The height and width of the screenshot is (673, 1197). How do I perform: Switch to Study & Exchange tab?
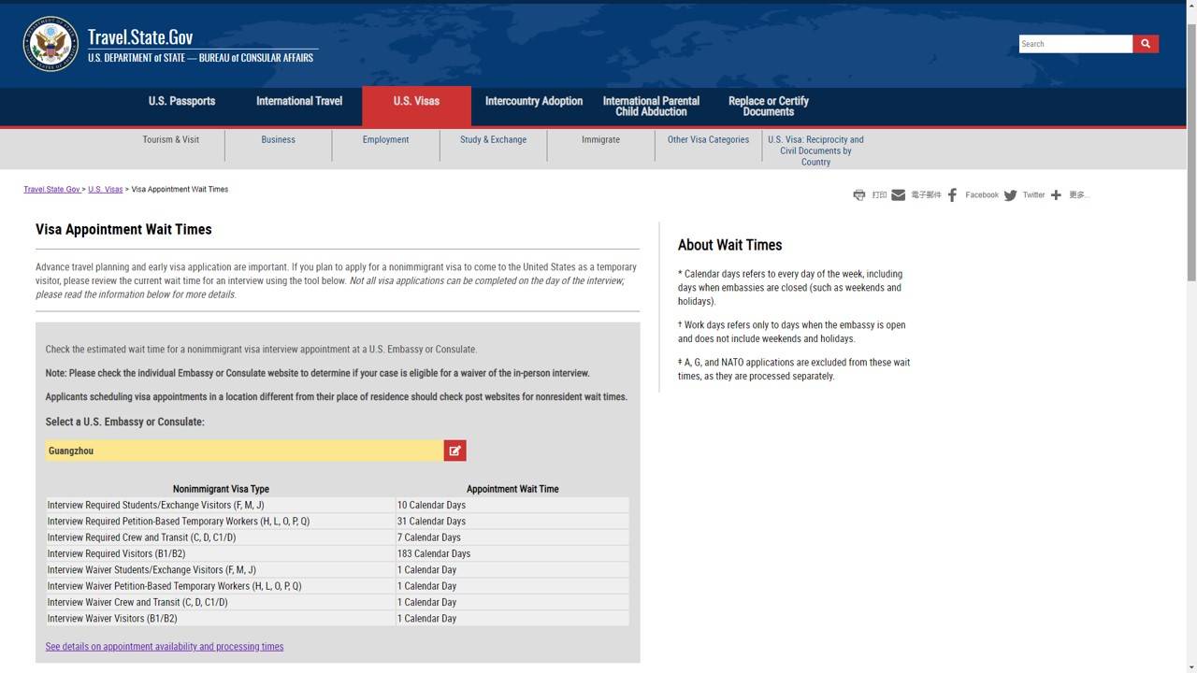tap(493, 140)
